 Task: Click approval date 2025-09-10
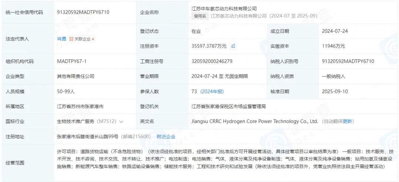tap(335, 91)
